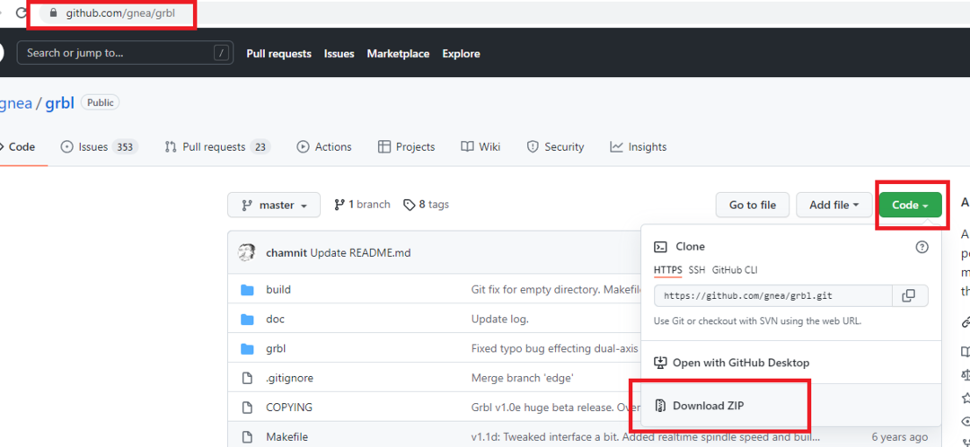The image size is (970, 447).
Task: View the 8 tags link
Action: click(x=426, y=205)
